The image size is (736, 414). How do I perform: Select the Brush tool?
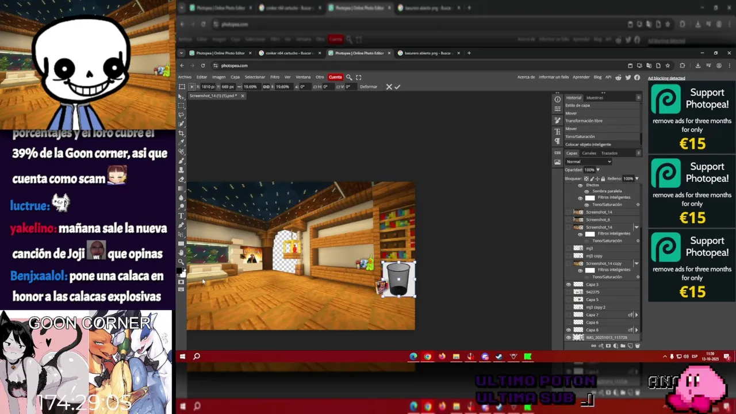point(182,160)
